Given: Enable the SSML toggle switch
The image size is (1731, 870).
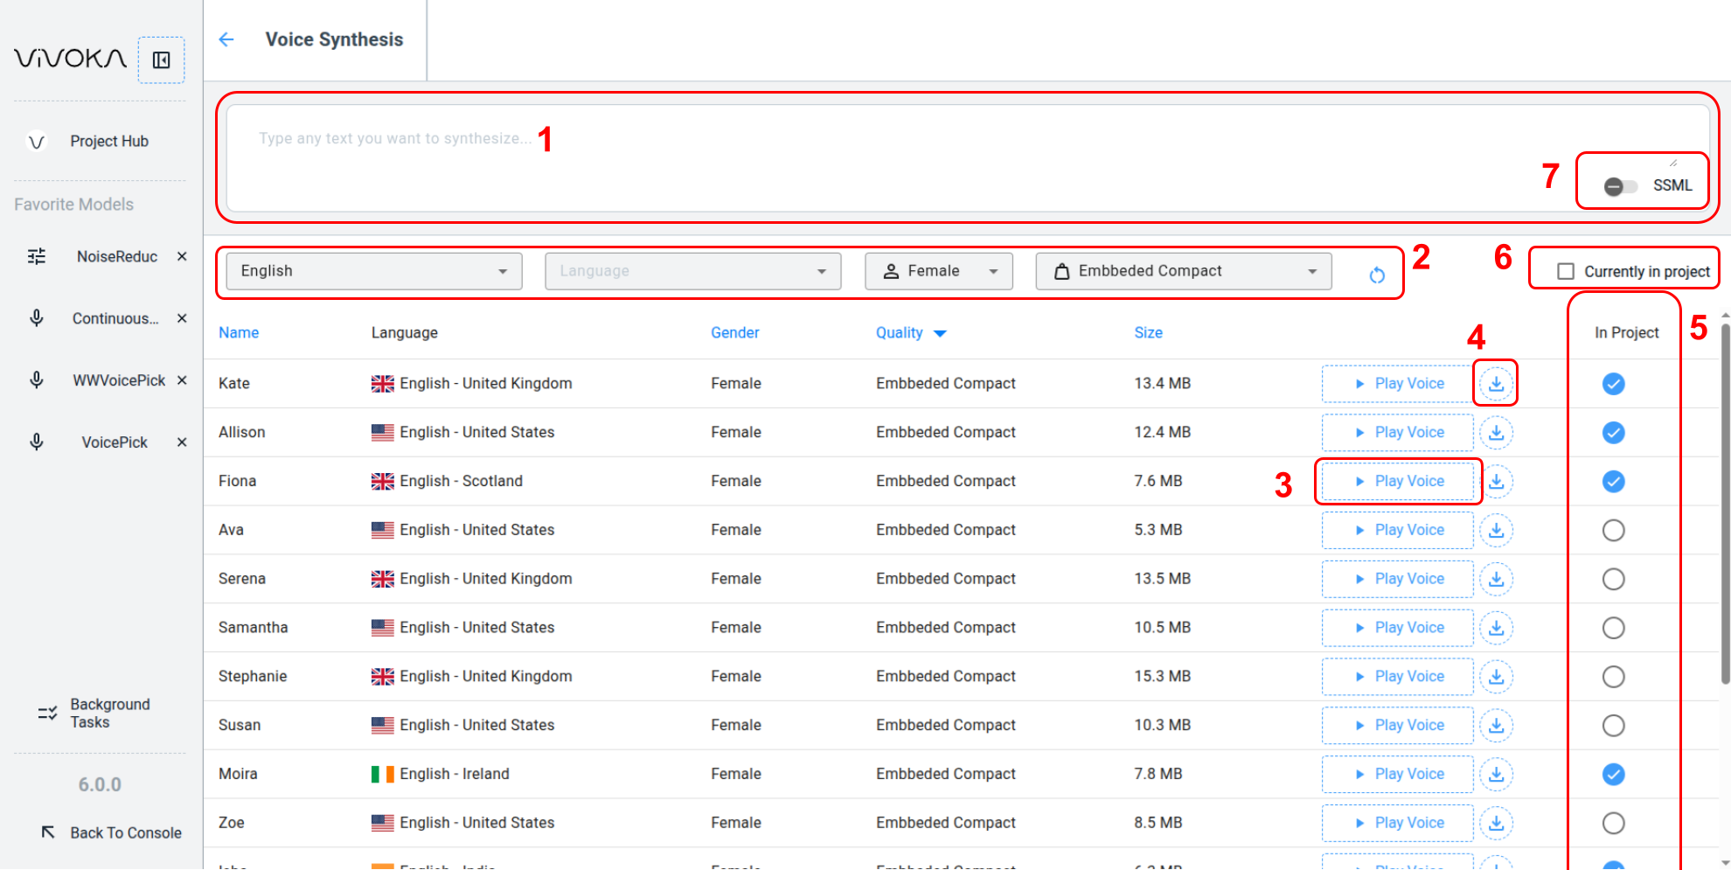Looking at the screenshot, I should 1619,186.
